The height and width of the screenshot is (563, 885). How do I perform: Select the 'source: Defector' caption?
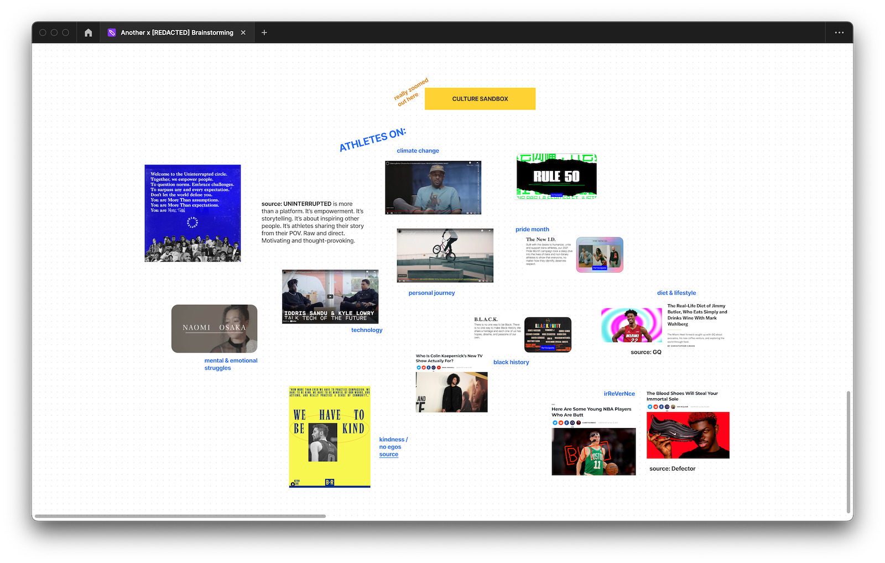[673, 468]
